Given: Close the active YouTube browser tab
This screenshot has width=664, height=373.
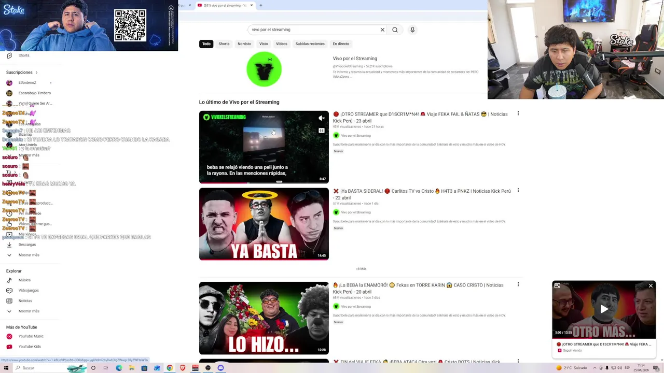Looking at the screenshot, I should pos(252,5).
